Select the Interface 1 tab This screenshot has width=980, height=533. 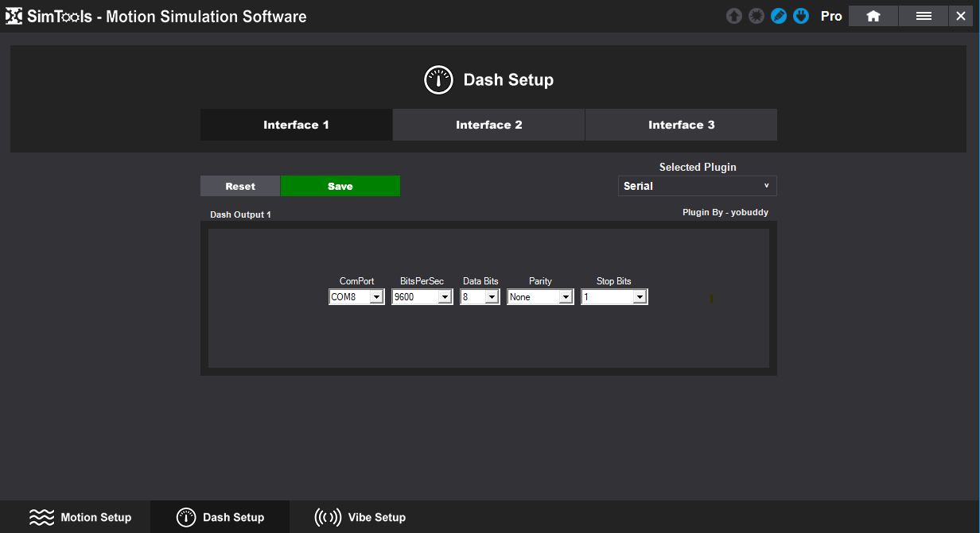(x=296, y=125)
